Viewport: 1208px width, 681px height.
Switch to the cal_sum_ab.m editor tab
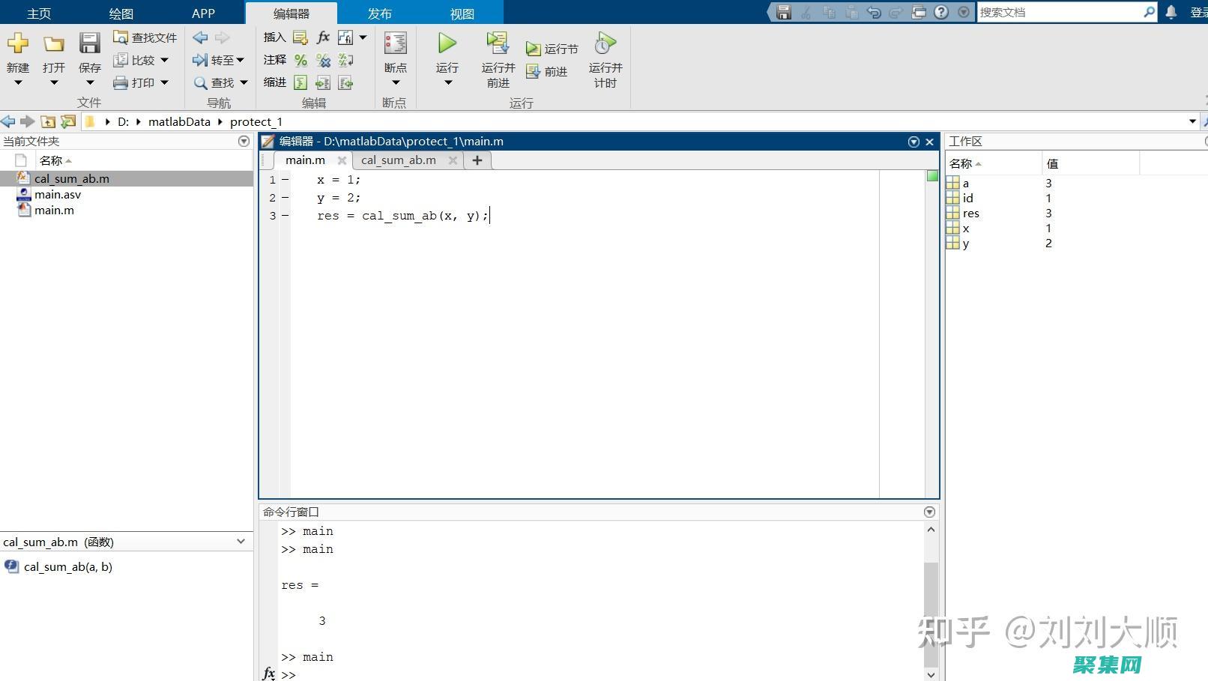398,160
